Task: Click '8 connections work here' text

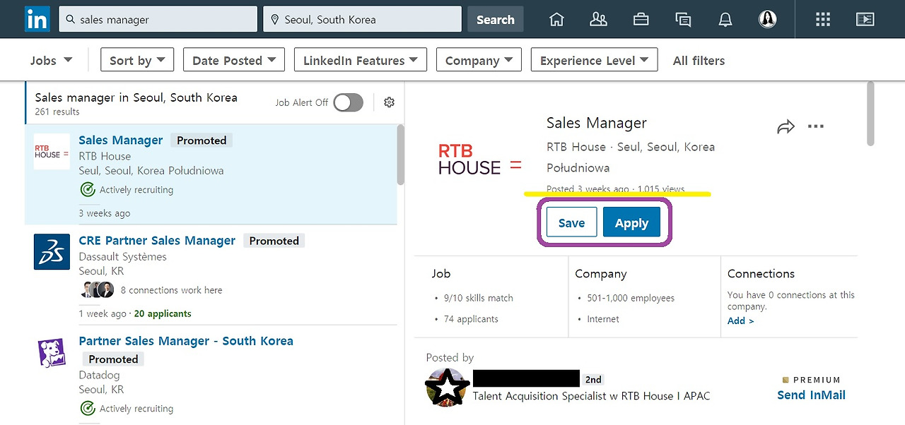Action: point(171,290)
